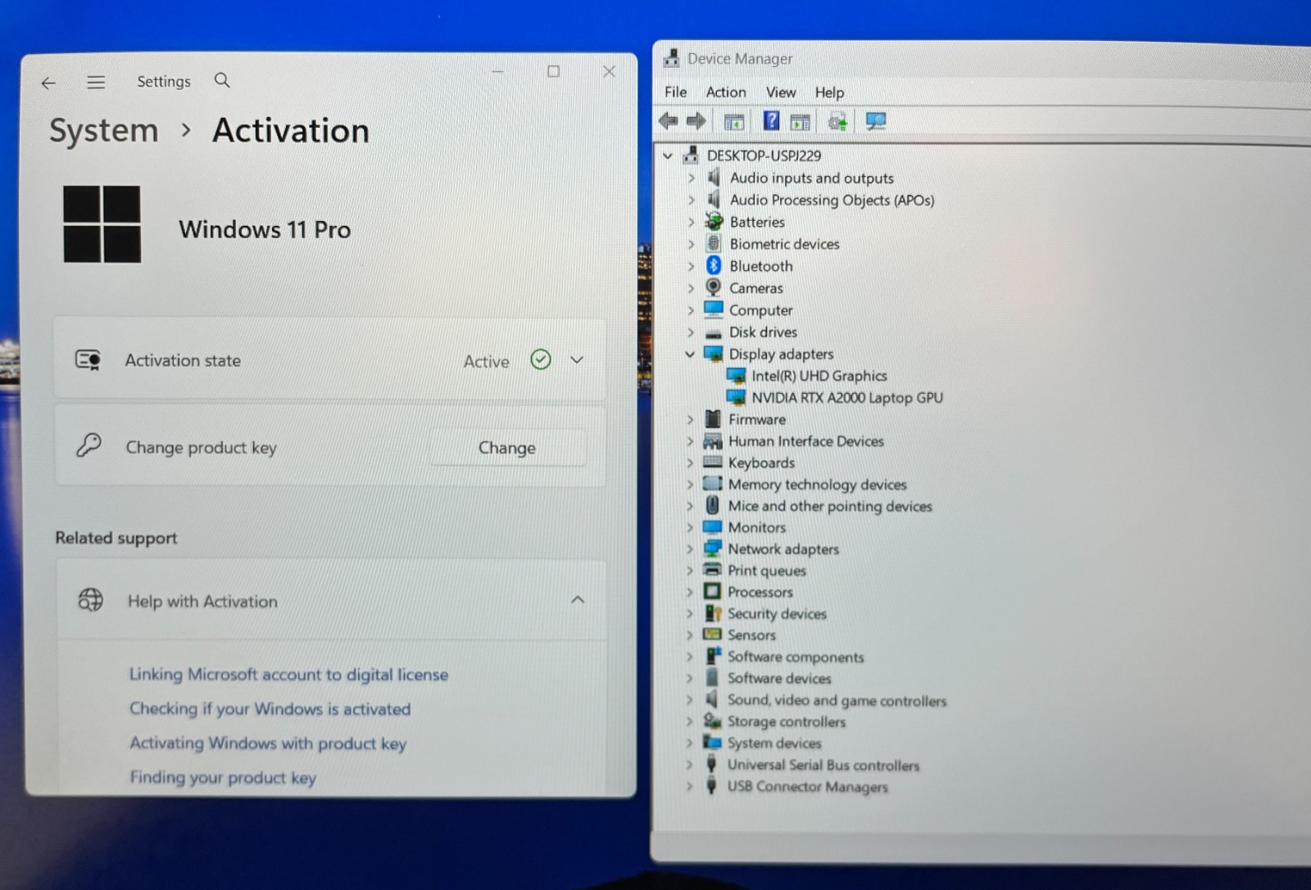This screenshot has height=890, width=1311.
Task: Open Checking if your Windows is activated
Action: point(270,709)
